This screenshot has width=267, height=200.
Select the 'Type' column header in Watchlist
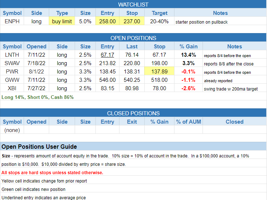click(62, 13)
